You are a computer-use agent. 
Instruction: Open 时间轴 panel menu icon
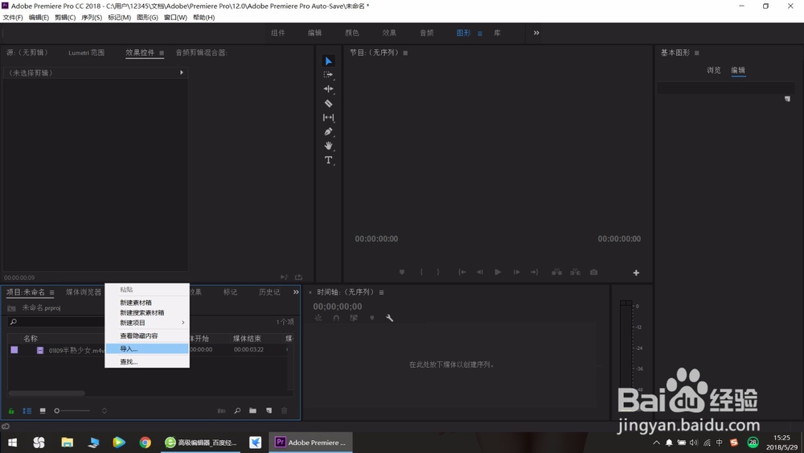tap(381, 292)
